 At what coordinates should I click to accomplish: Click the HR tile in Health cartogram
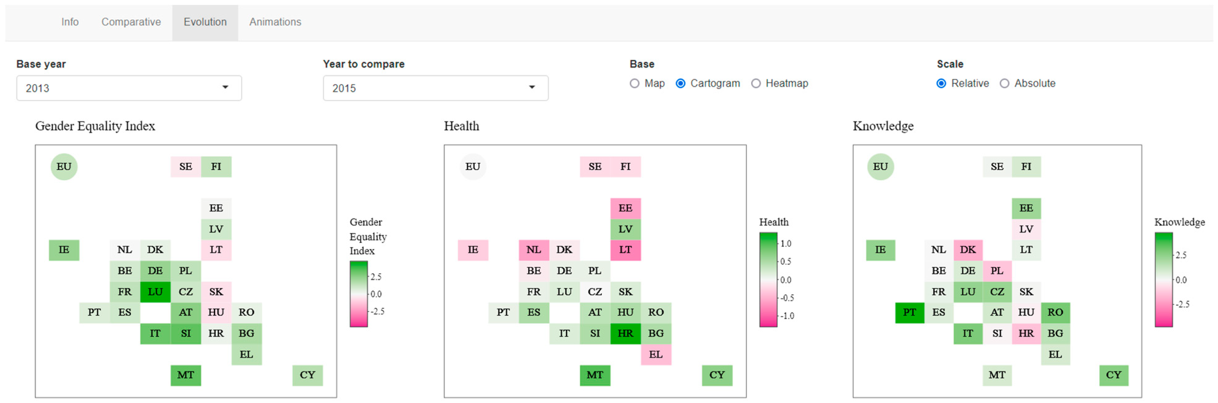pos(625,333)
